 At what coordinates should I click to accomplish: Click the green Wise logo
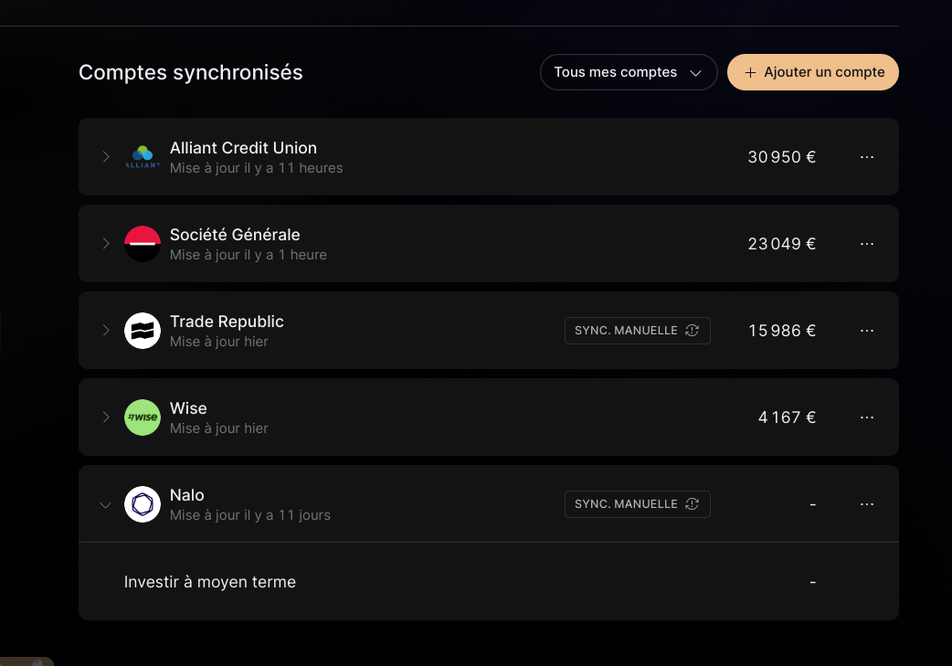click(143, 418)
